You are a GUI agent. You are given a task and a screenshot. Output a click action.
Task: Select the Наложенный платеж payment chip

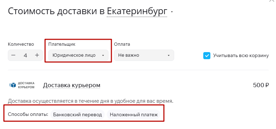pyautogui.click(x=134, y=114)
